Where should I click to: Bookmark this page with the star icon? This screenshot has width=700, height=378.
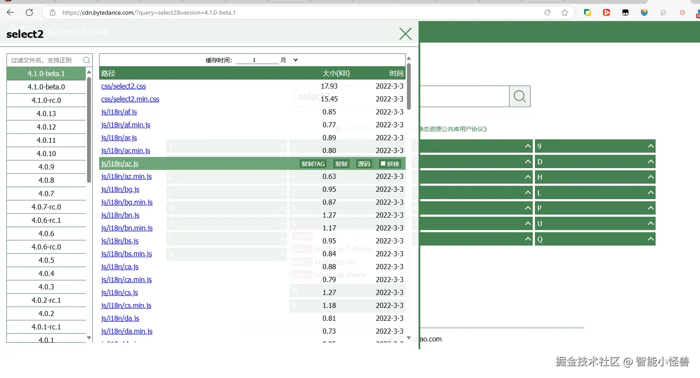coord(565,12)
